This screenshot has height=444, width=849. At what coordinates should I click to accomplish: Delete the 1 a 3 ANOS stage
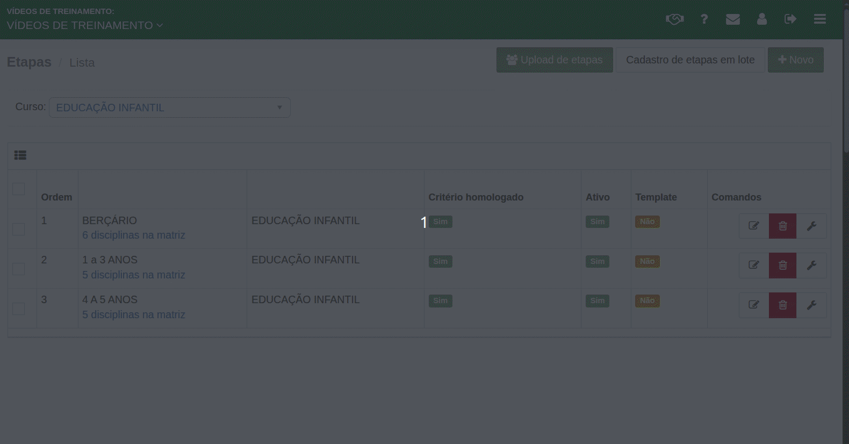[782, 266]
